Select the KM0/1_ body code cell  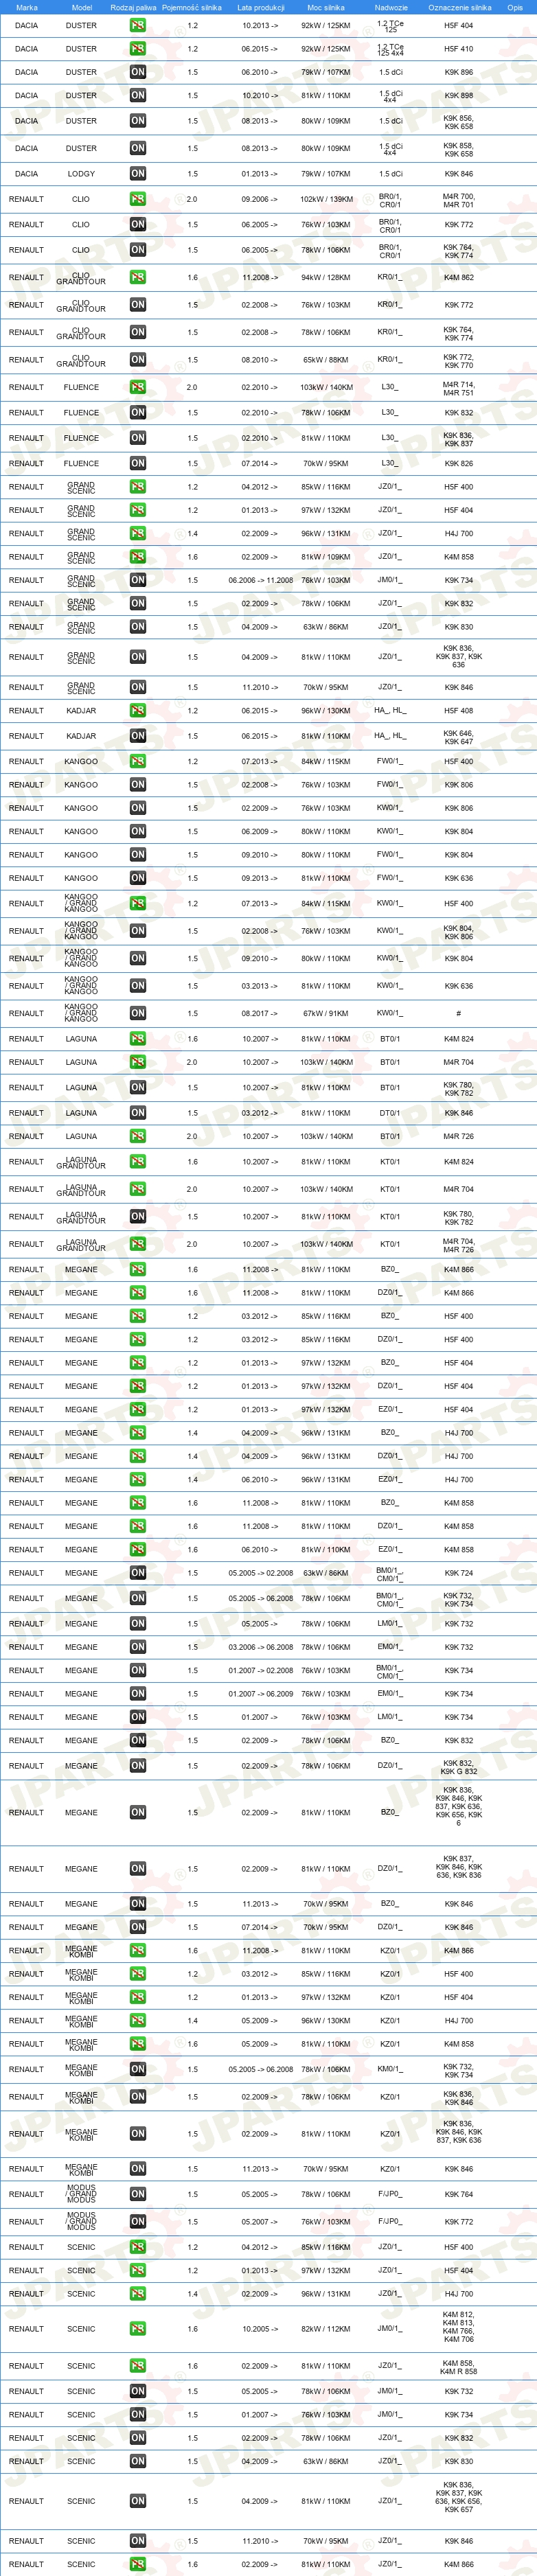click(x=390, y=2070)
